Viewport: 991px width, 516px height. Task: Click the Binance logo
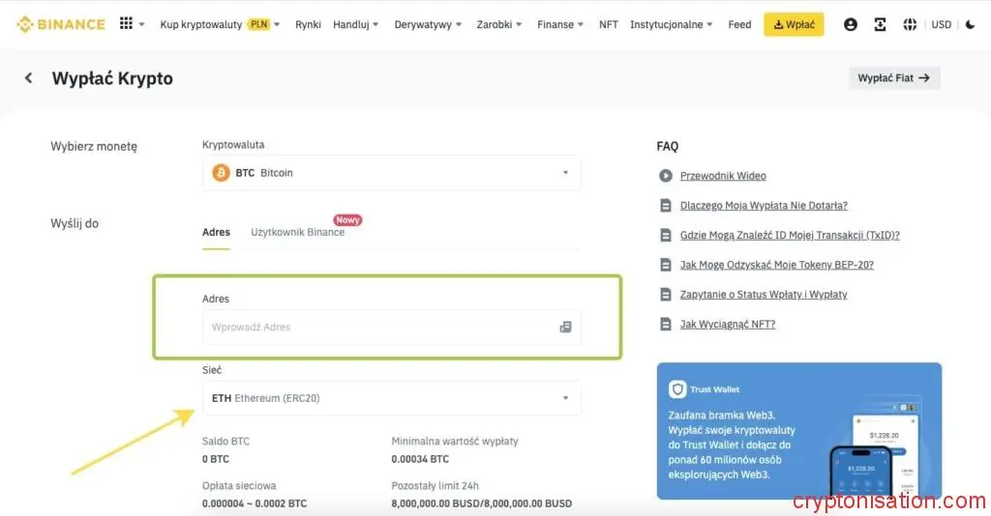pyautogui.click(x=61, y=24)
